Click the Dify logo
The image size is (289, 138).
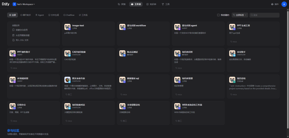[x=6, y=4]
